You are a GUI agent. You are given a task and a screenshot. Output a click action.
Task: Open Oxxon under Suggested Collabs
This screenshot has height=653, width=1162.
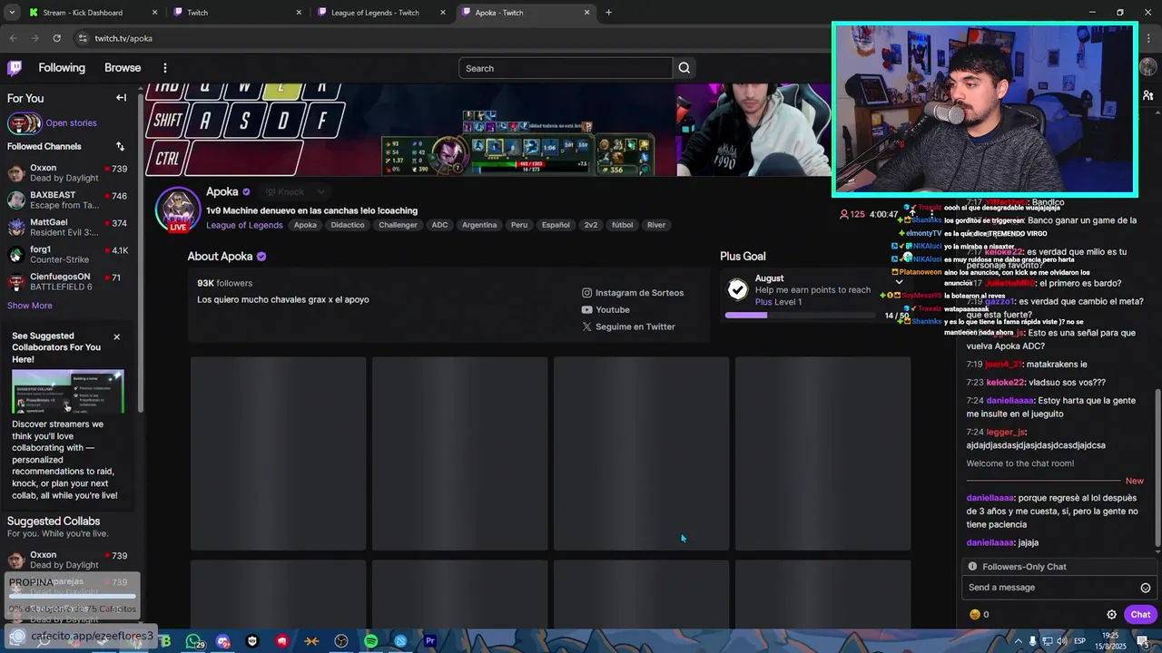(68, 560)
